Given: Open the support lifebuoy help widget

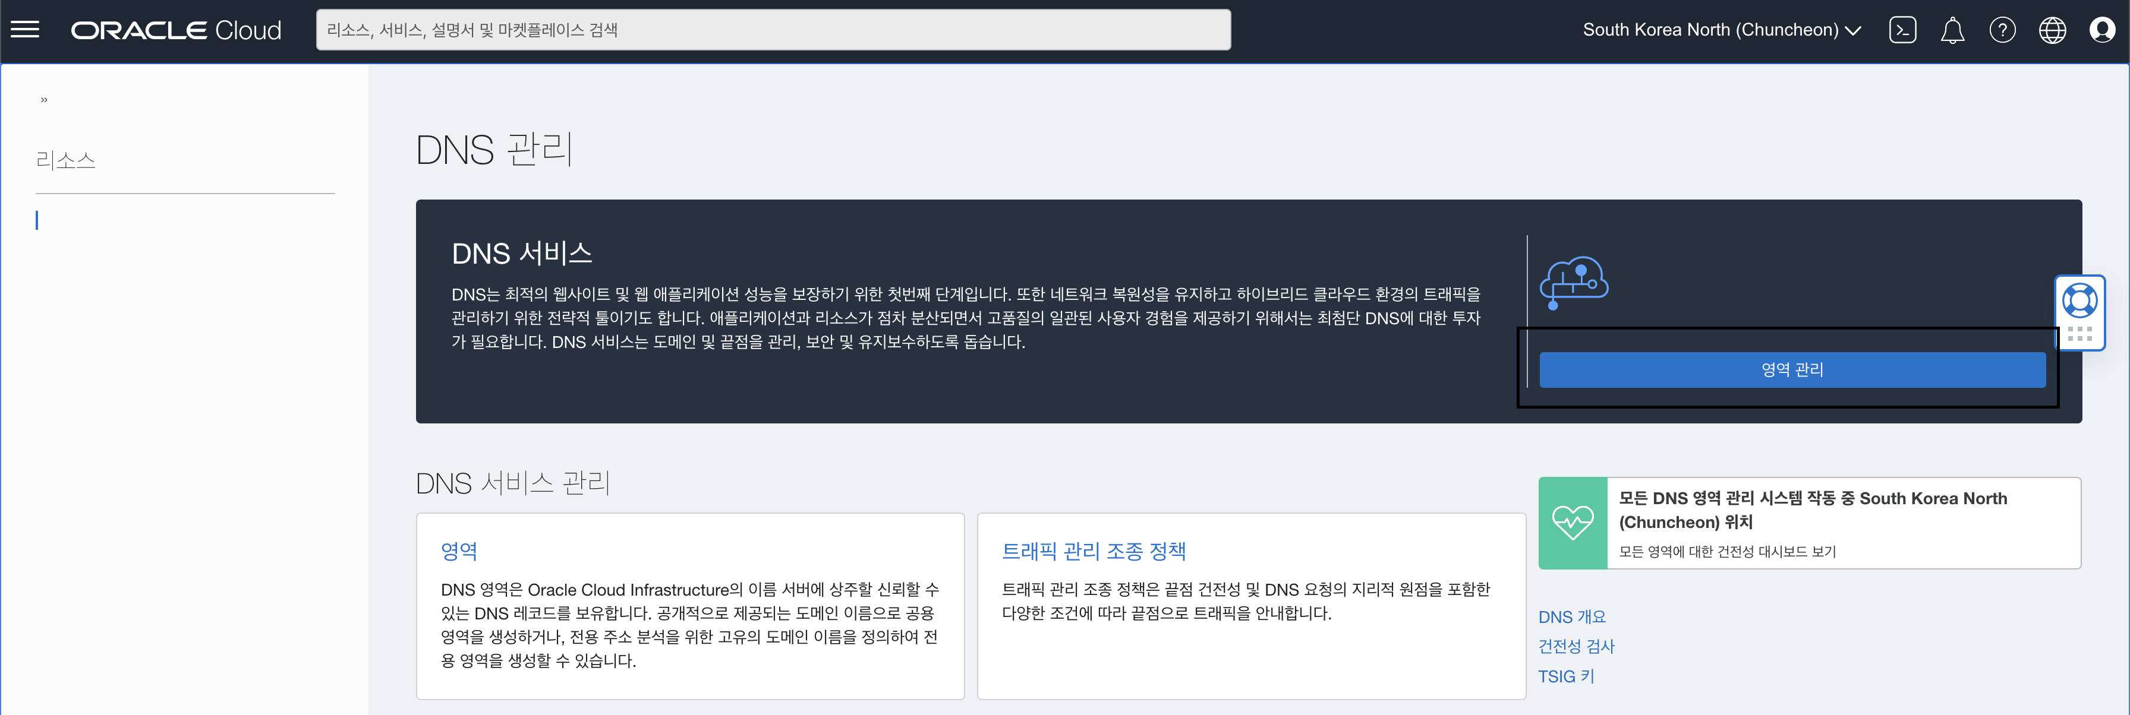Looking at the screenshot, I should click(x=2079, y=300).
